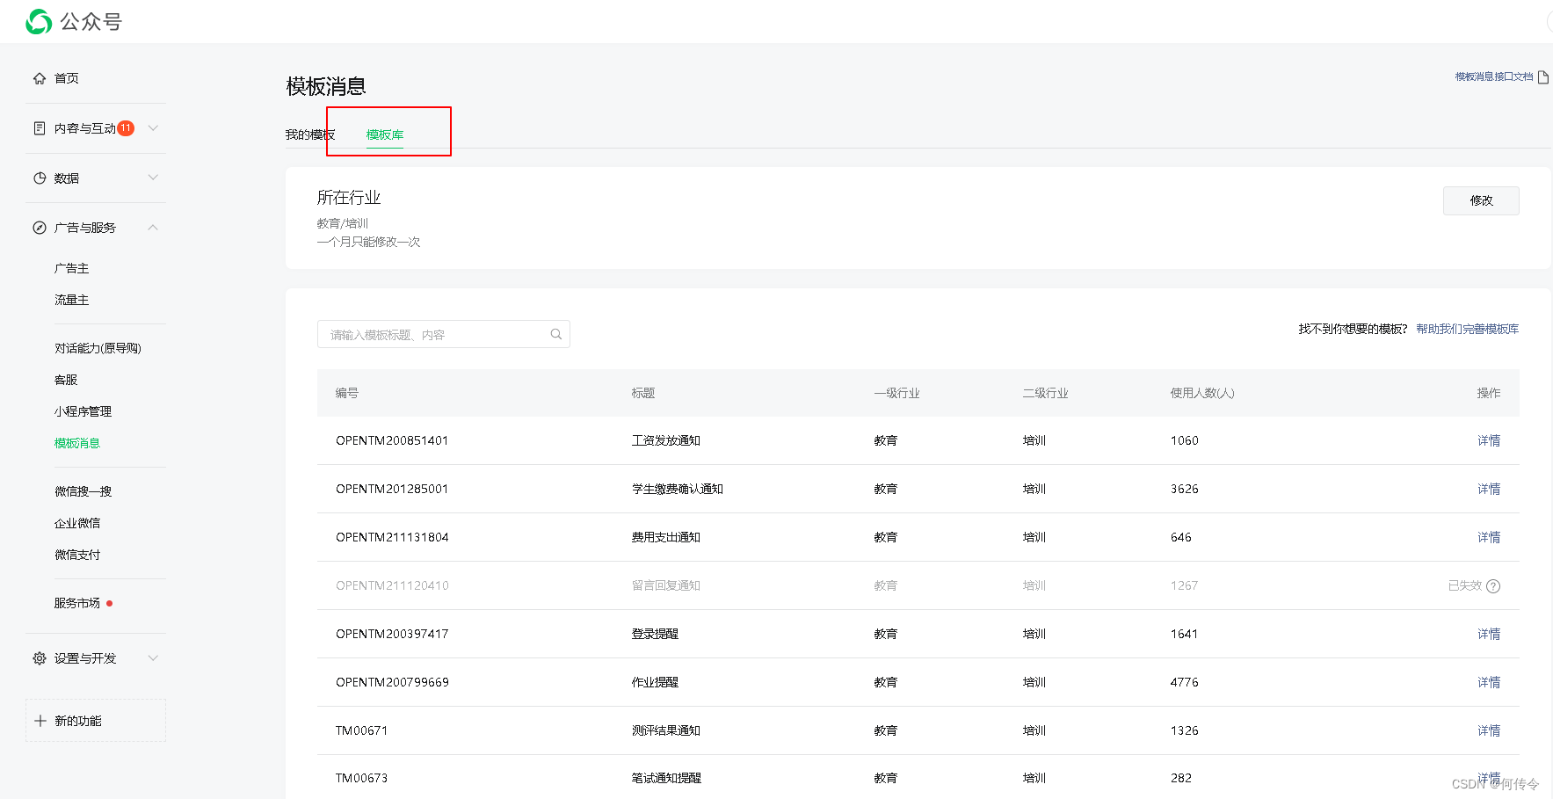Viewport: 1553px width, 799px height.
Task: Click the question mark icon next to 已失效
Action: click(x=1493, y=586)
